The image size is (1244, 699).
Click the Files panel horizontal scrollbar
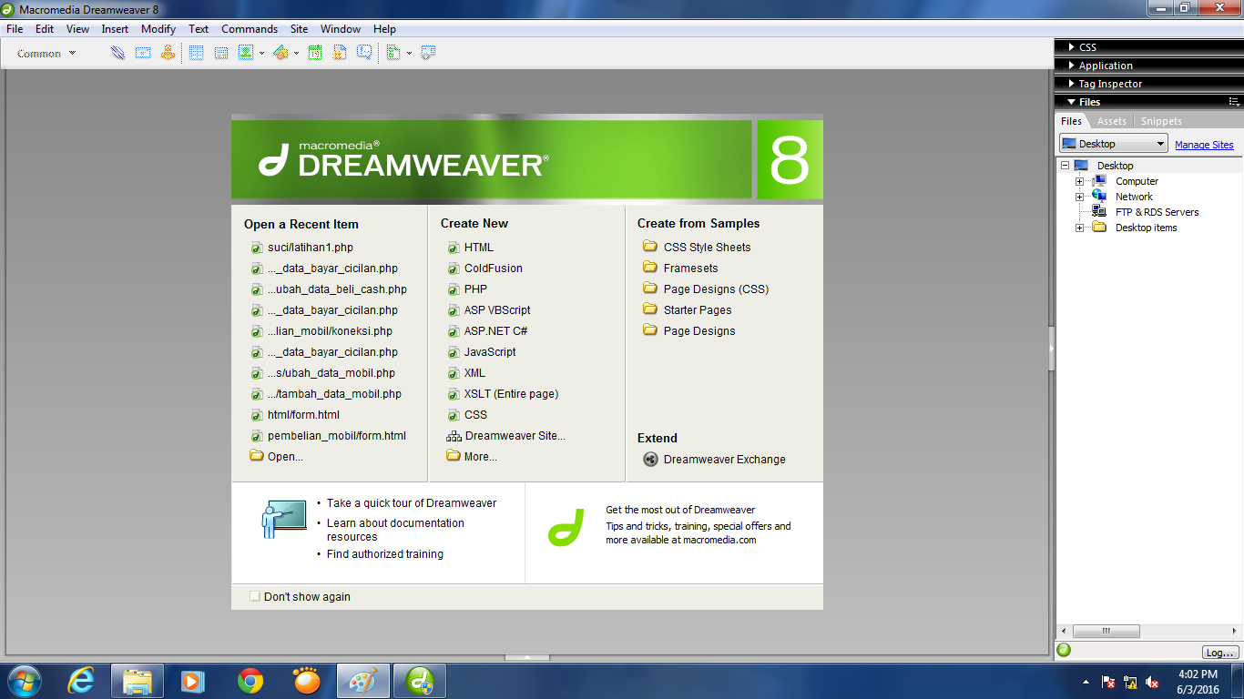[x=1106, y=631]
